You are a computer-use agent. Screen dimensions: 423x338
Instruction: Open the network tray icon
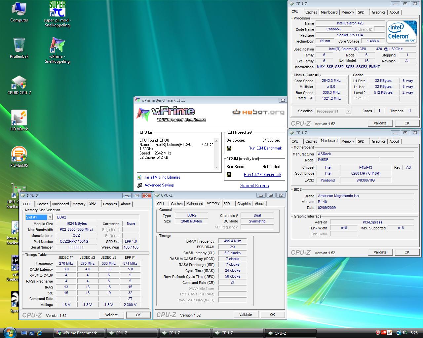[399, 333]
